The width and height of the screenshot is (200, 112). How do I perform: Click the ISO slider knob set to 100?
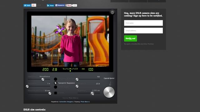(x=77, y=80)
